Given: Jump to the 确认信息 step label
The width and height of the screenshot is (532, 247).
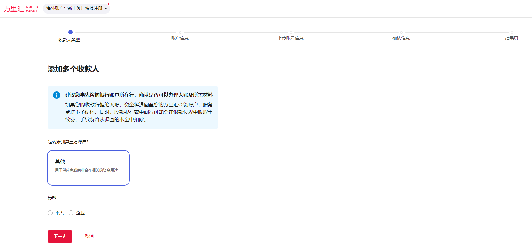Looking at the screenshot, I should (401, 38).
